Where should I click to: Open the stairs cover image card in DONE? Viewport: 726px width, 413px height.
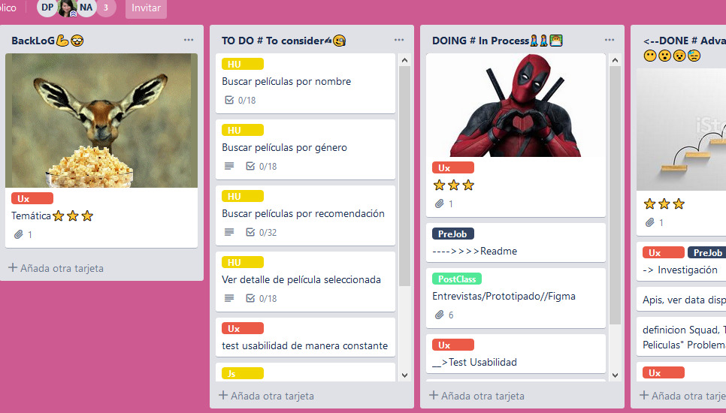681,129
